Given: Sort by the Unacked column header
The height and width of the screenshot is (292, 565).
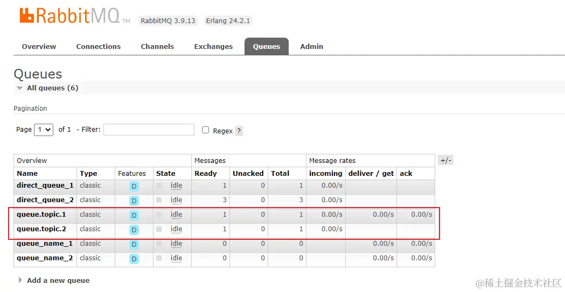Looking at the screenshot, I should pyautogui.click(x=248, y=173).
